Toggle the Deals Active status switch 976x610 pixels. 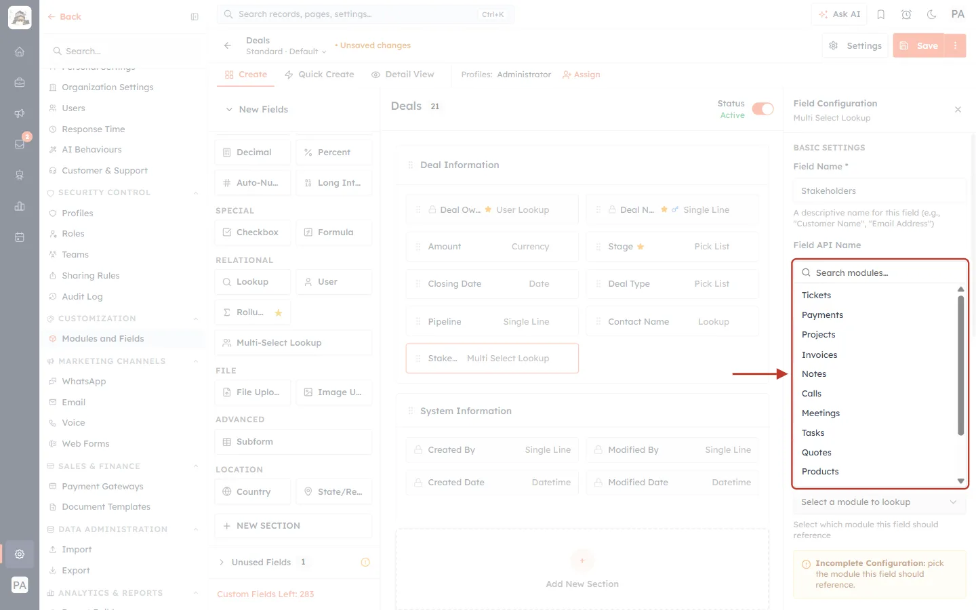pyautogui.click(x=762, y=109)
